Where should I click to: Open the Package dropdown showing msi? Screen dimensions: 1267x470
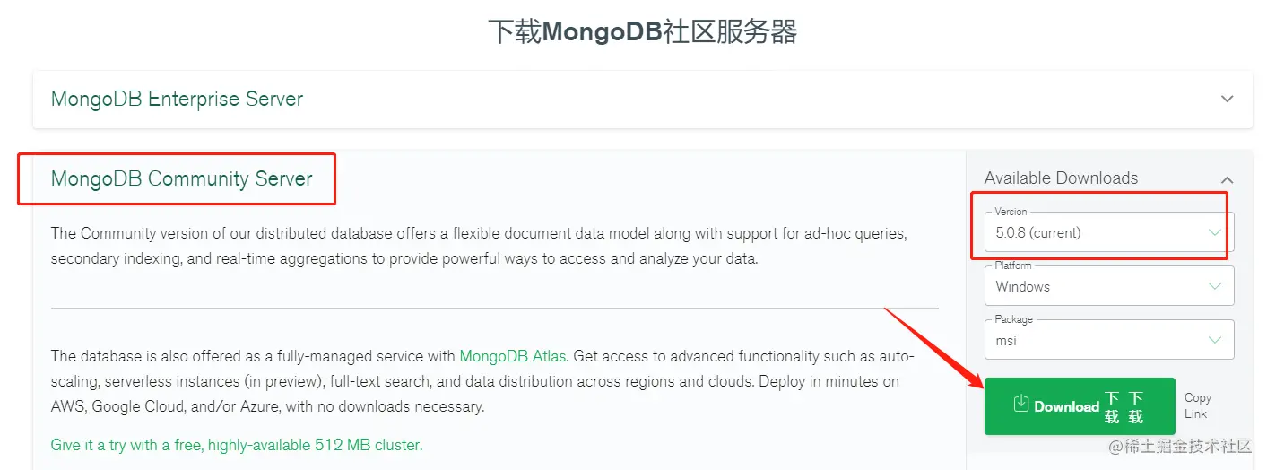(x=1100, y=341)
